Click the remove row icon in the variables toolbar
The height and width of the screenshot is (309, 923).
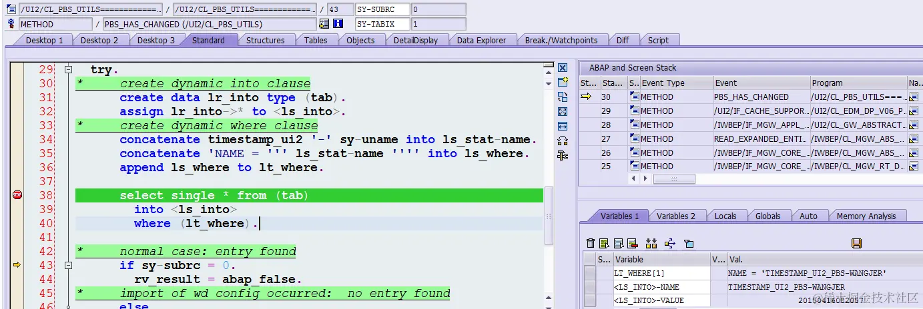pos(632,244)
